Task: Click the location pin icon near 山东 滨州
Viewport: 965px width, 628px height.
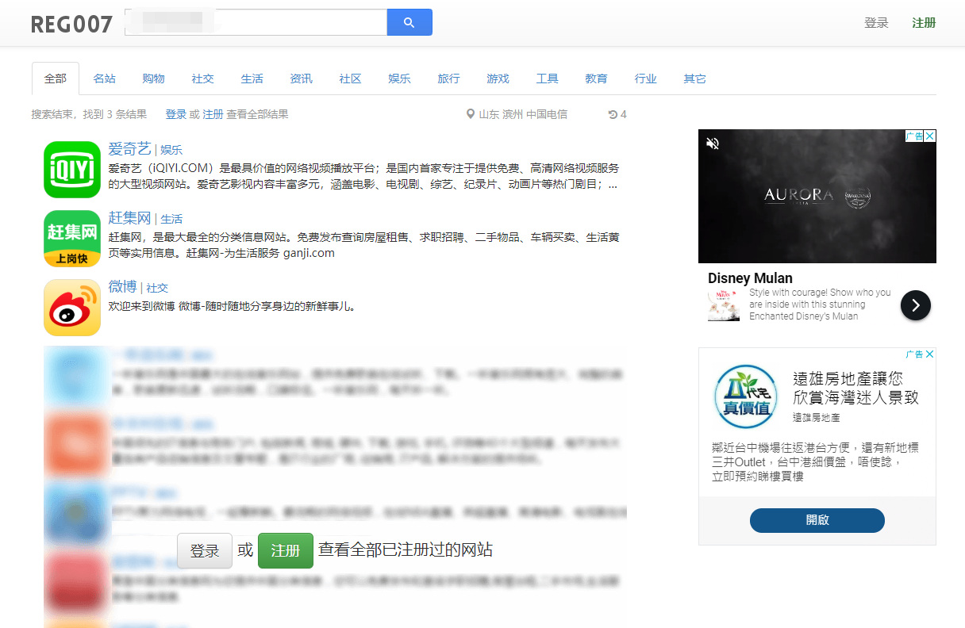Action: click(470, 114)
